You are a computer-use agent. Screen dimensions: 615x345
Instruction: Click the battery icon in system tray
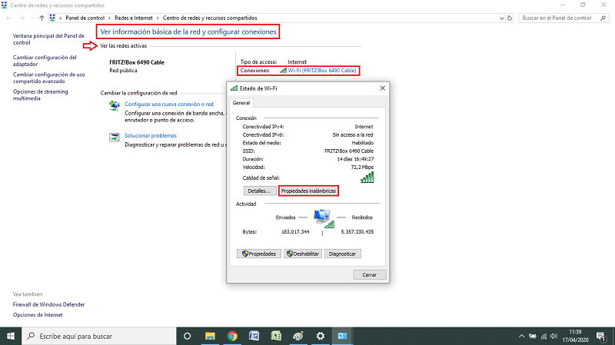[532, 337]
